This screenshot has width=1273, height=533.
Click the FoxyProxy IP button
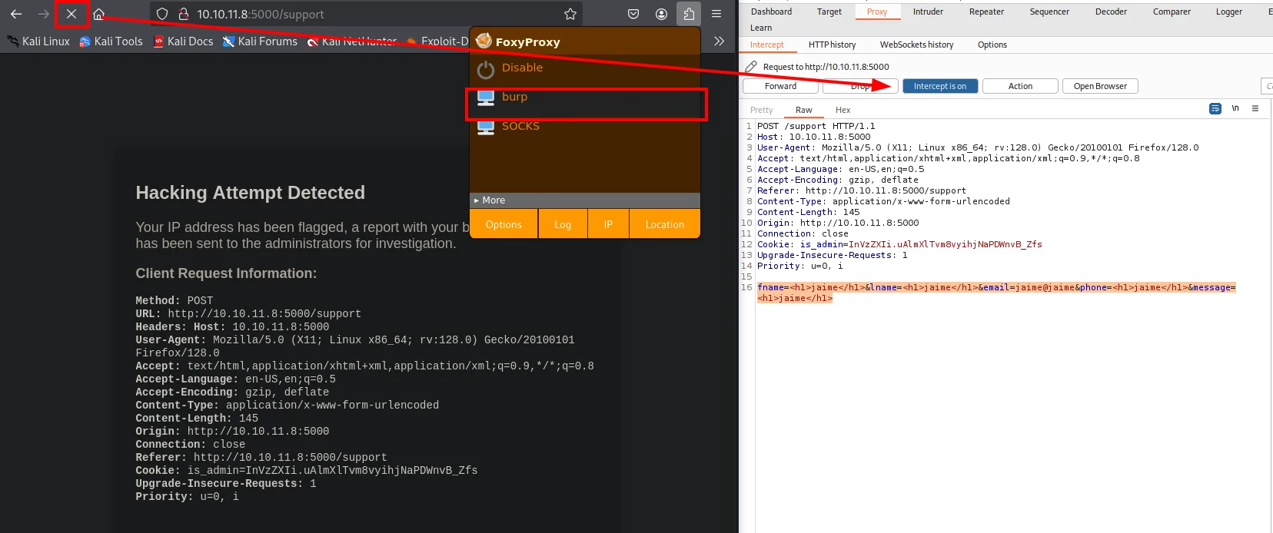pos(608,224)
